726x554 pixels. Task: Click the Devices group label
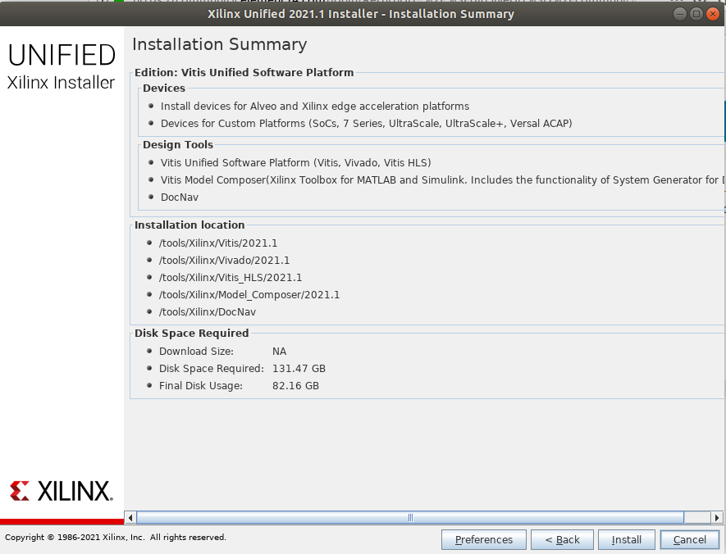(x=164, y=88)
